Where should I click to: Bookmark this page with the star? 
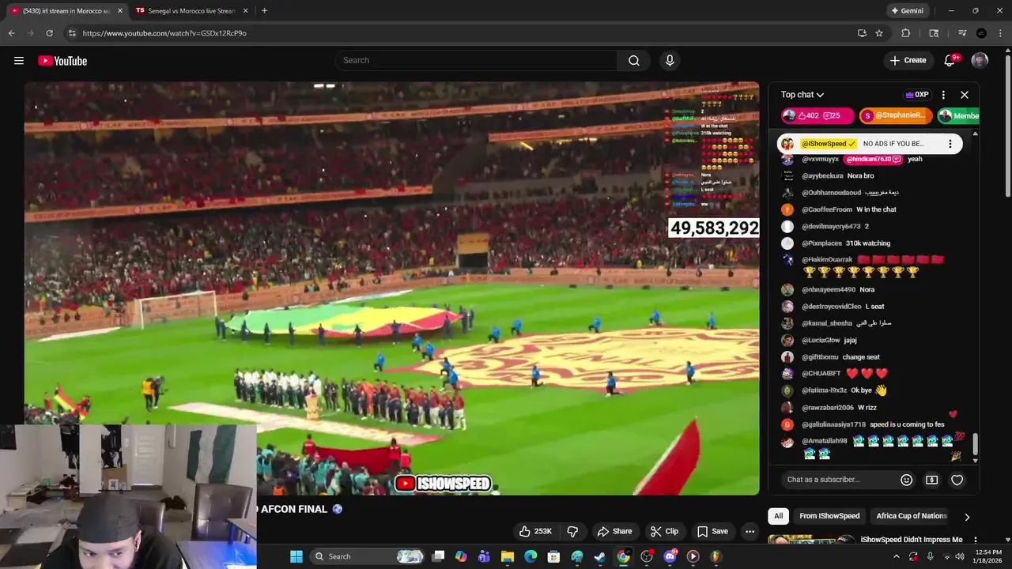[879, 33]
